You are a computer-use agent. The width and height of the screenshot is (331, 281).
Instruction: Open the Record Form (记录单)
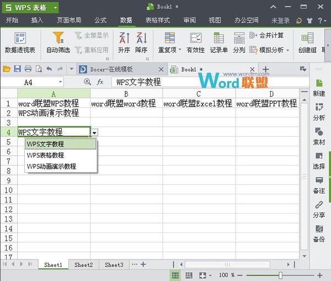[x=218, y=43]
